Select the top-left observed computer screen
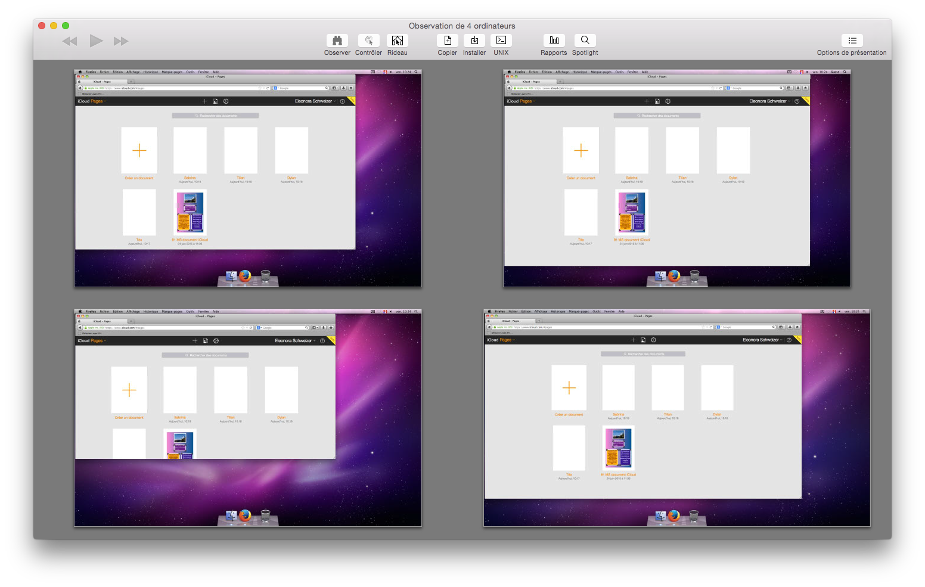 [x=248, y=178]
